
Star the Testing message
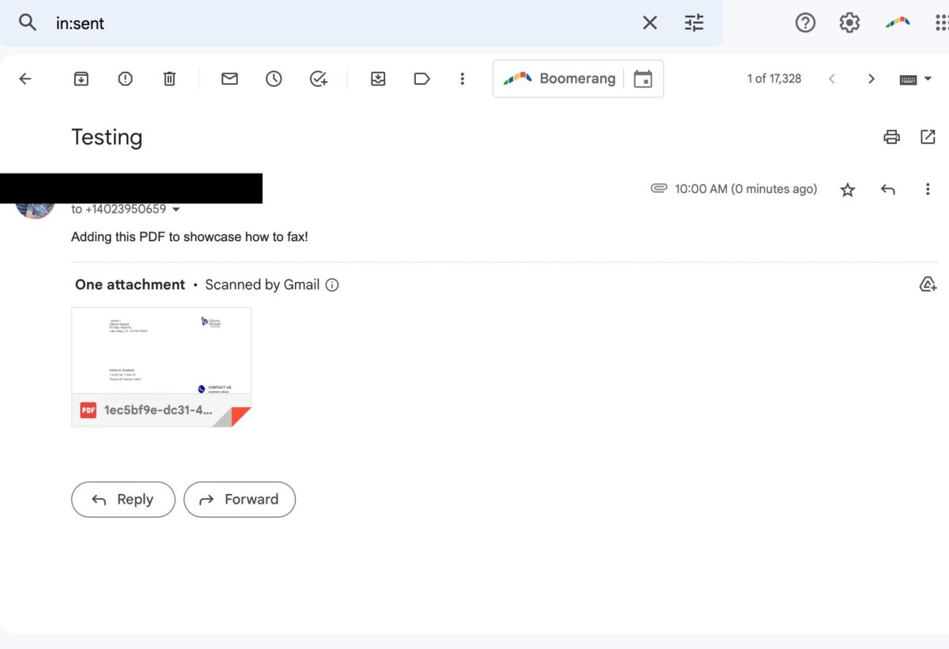[848, 190]
